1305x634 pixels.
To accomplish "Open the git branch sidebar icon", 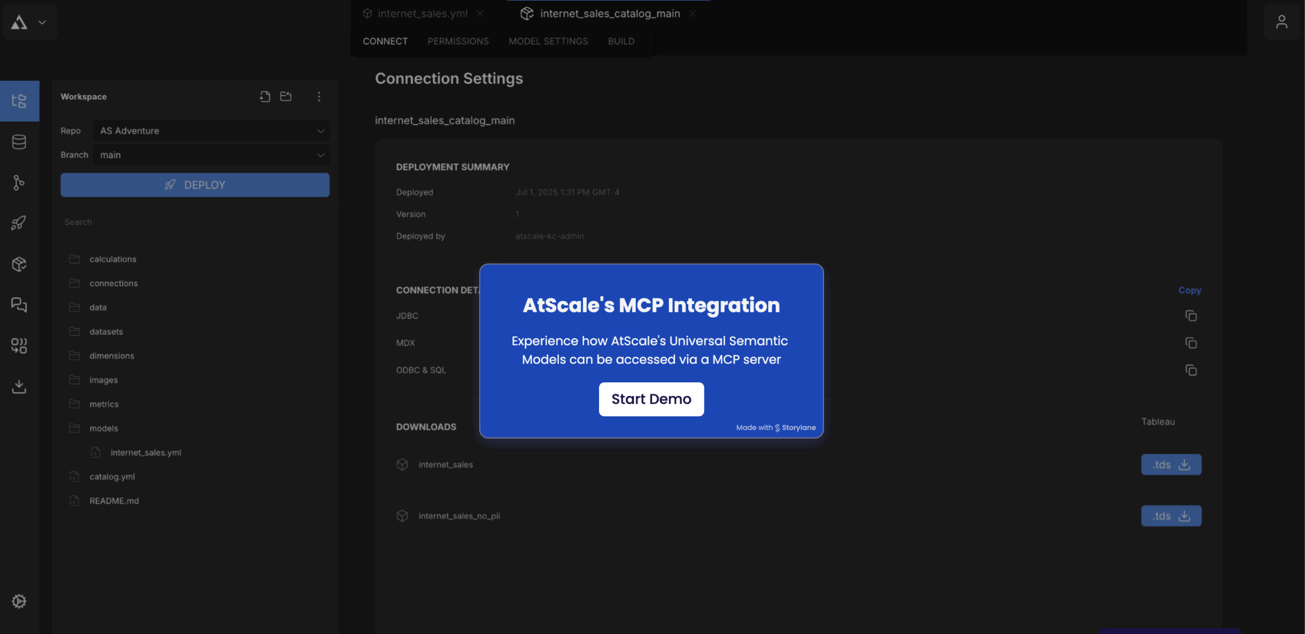I will 19,182.
